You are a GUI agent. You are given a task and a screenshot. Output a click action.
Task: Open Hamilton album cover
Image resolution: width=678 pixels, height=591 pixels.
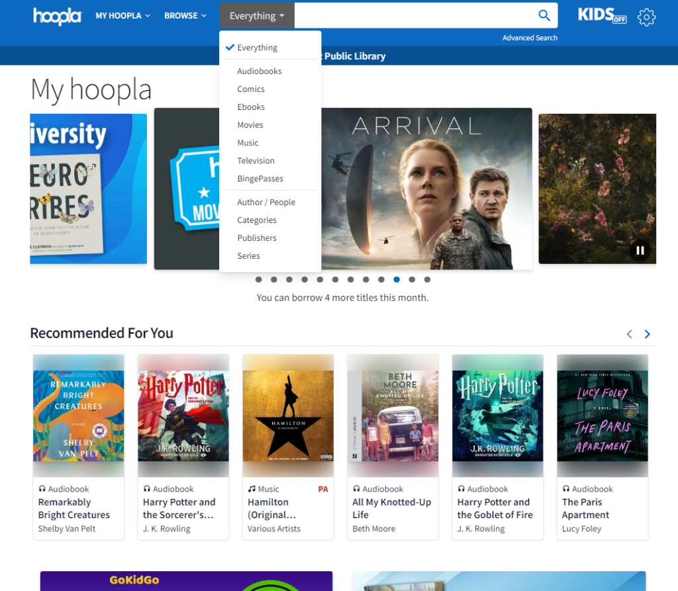click(x=288, y=416)
